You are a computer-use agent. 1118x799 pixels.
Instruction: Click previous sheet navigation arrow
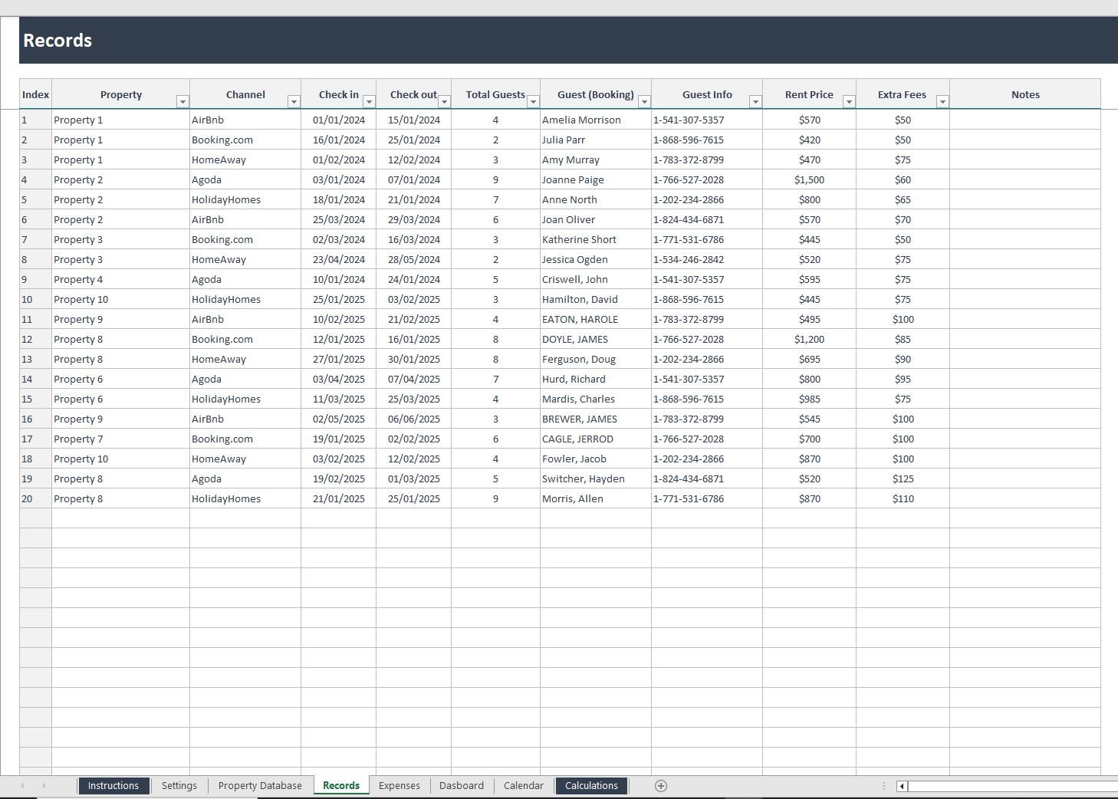(22, 786)
